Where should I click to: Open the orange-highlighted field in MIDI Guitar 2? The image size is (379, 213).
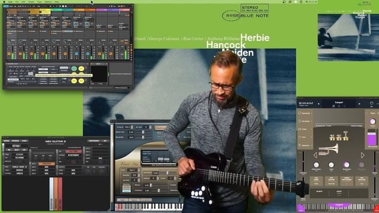(x=46, y=164)
